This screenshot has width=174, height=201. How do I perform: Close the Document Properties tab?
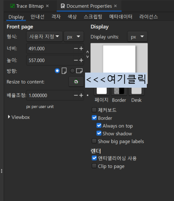coord(115,6)
